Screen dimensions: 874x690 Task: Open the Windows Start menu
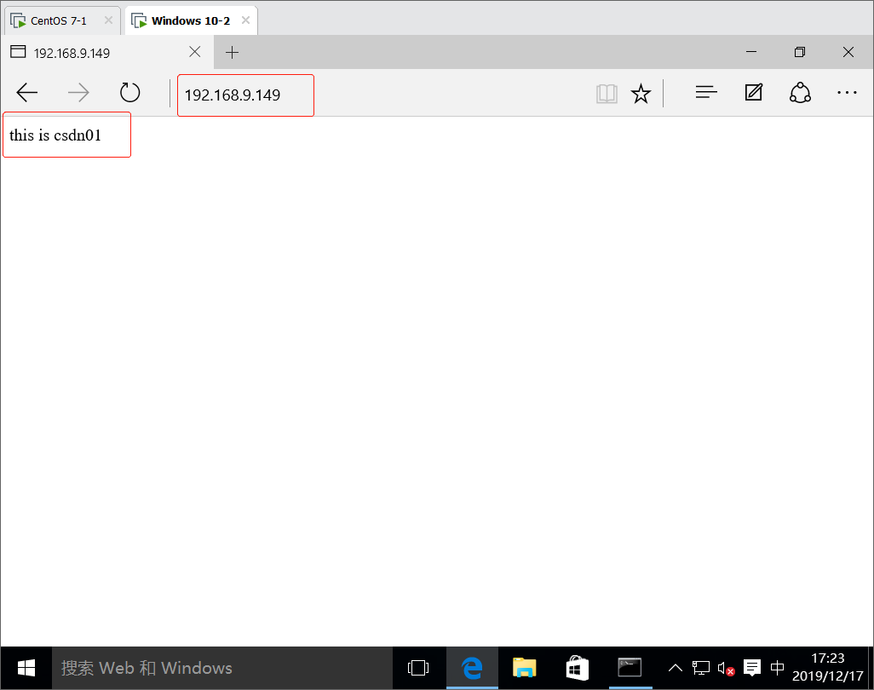click(26, 668)
